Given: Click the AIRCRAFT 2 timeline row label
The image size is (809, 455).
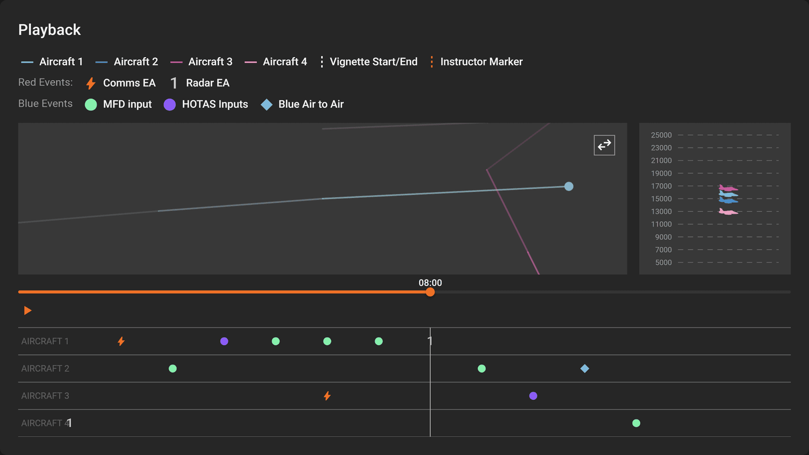Looking at the screenshot, I should point(45,368).
